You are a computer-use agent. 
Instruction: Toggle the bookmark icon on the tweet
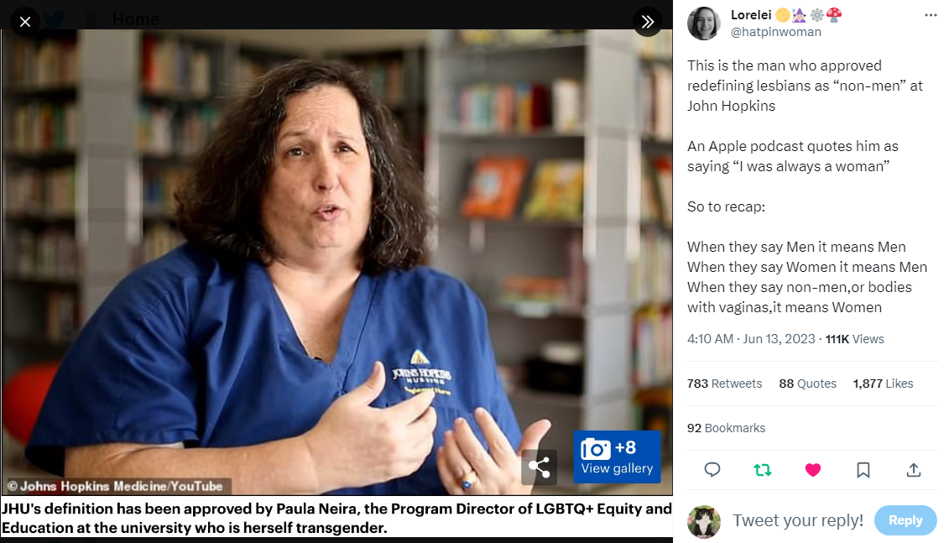point(863,470)
